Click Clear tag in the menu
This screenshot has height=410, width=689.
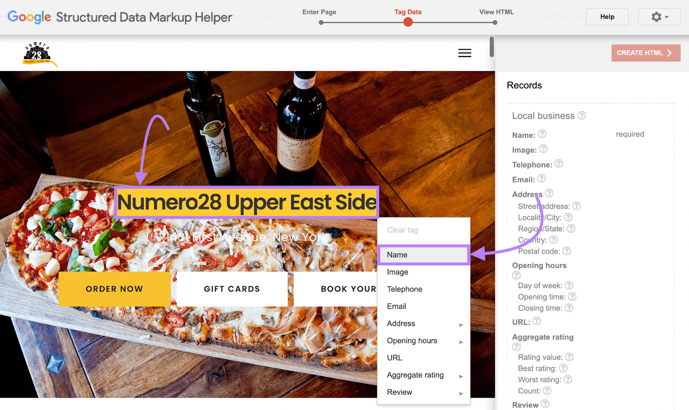point(423,230)
